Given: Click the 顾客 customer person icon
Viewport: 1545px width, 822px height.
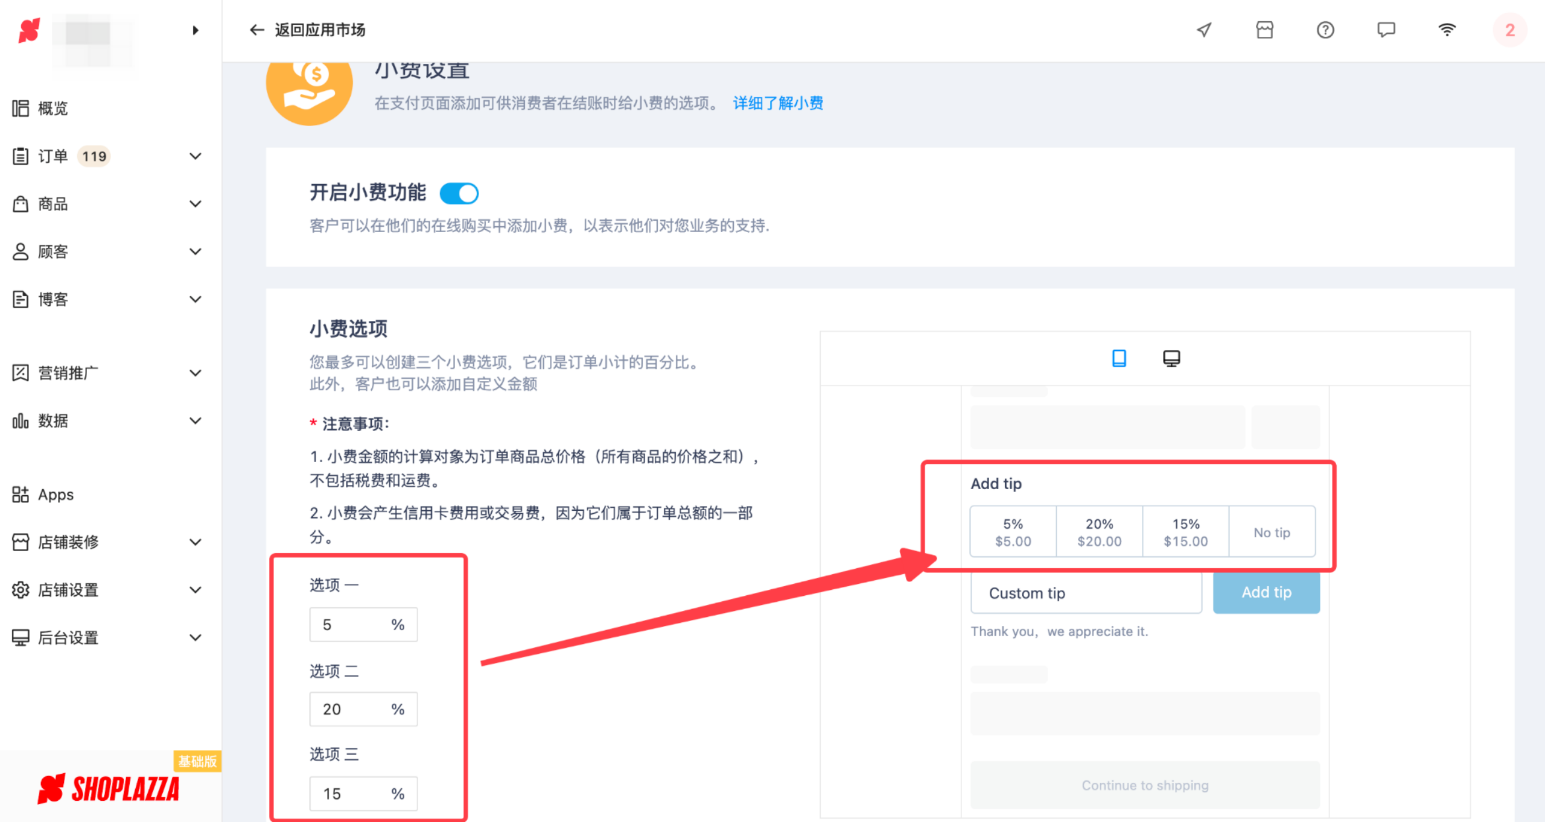Looking at the screenshot, I should tap(21, 251).
